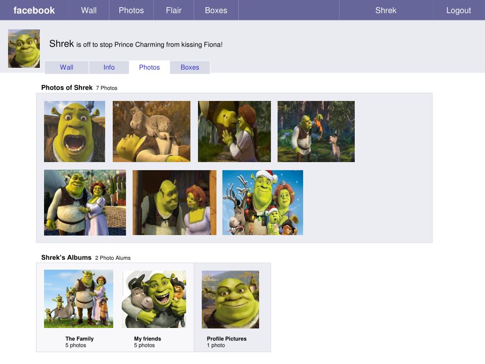
Task: Open photo of Shrek kissing Fiona
Action: (234, 131)
